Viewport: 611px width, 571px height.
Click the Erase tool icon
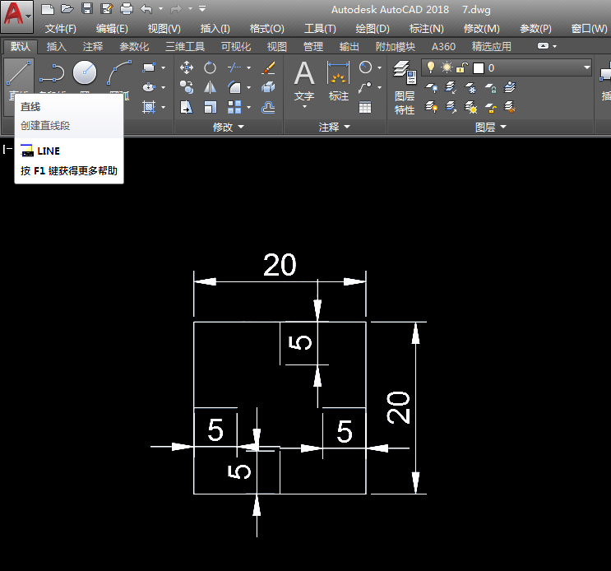(268, 67)
